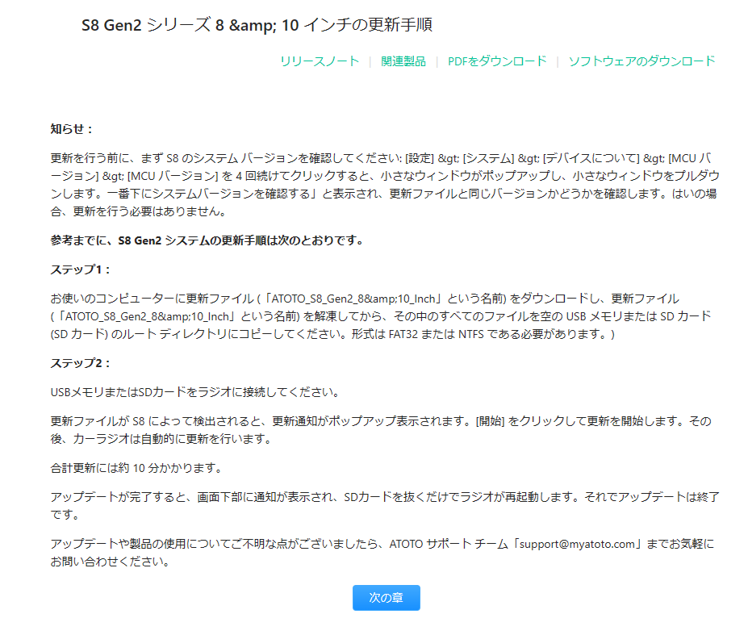The height and width of the screenshot is (635, 748).
Task: Click the ステップ1： heading
Action: tap(80, 269)
